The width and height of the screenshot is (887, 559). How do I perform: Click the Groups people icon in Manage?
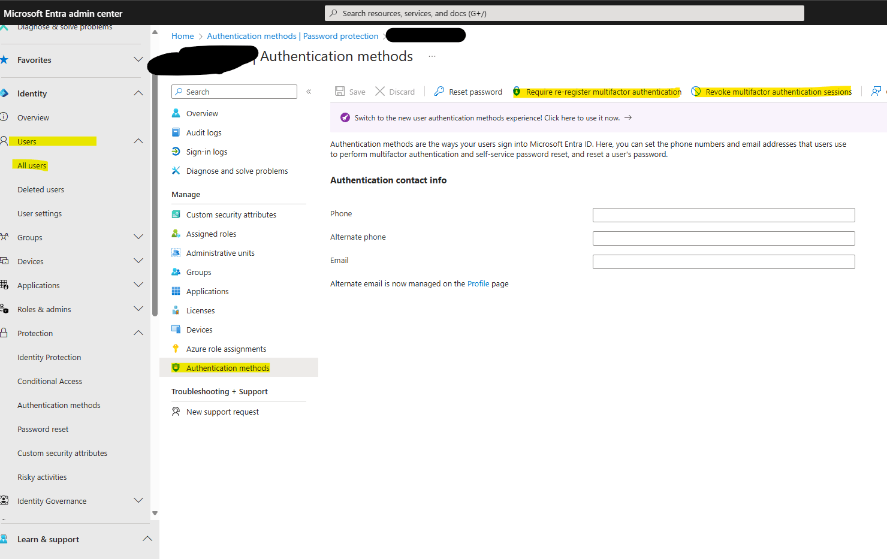(176, 272)
